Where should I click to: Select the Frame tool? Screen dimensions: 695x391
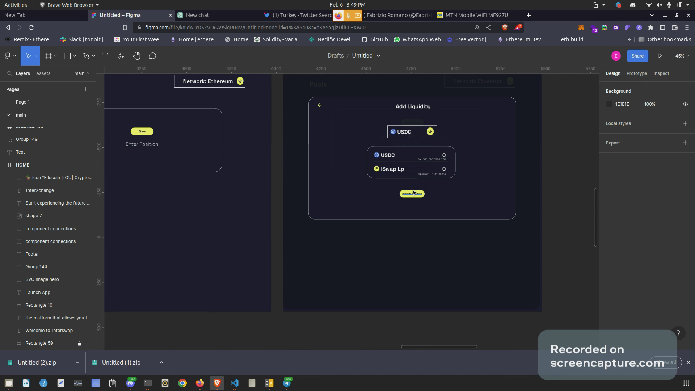coord(48,56)
